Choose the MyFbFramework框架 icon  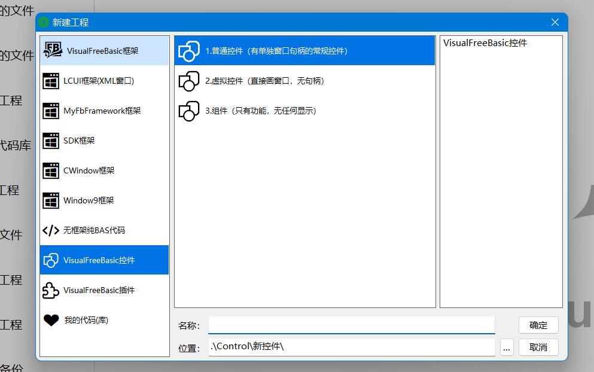coord(51,111)
